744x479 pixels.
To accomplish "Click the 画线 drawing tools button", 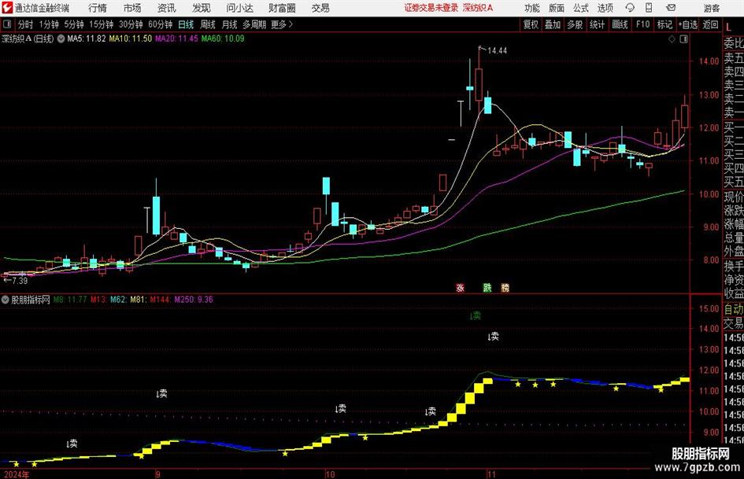I will coord(620,24).
